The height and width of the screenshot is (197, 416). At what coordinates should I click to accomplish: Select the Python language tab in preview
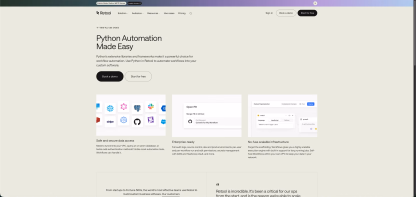click(x=287, y=120)
